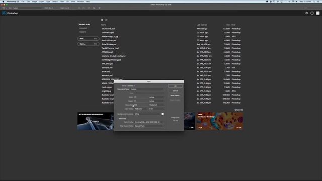Open the Edit menu
The height and width of the screenshot is (181, 322).
(x=28, y=2)
